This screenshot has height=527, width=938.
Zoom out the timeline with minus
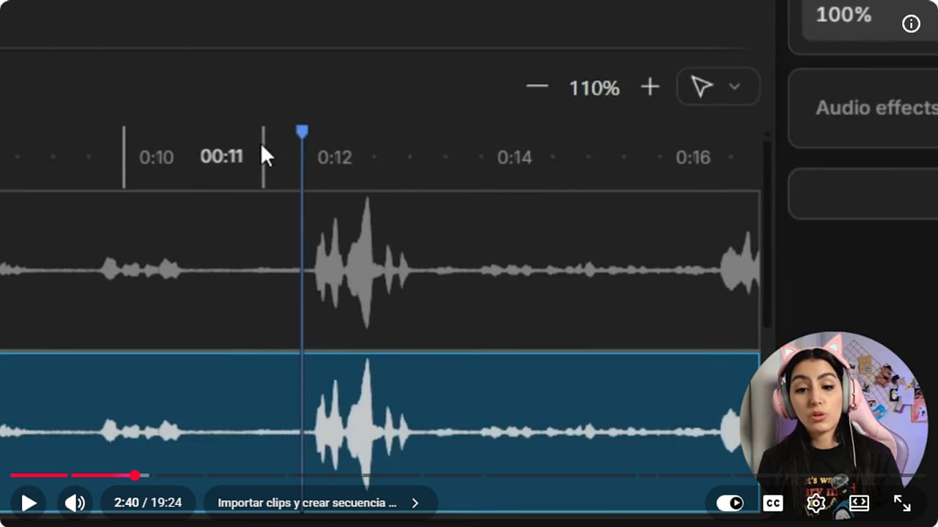tap(537, 86)
